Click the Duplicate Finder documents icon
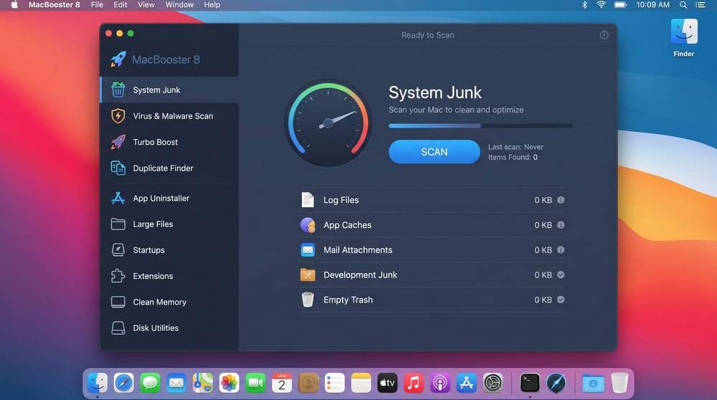 point(118,168)
